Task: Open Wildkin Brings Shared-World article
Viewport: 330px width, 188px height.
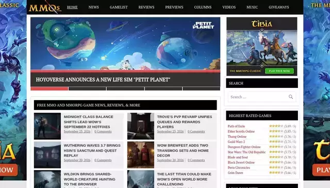Action: click(89, 179)
